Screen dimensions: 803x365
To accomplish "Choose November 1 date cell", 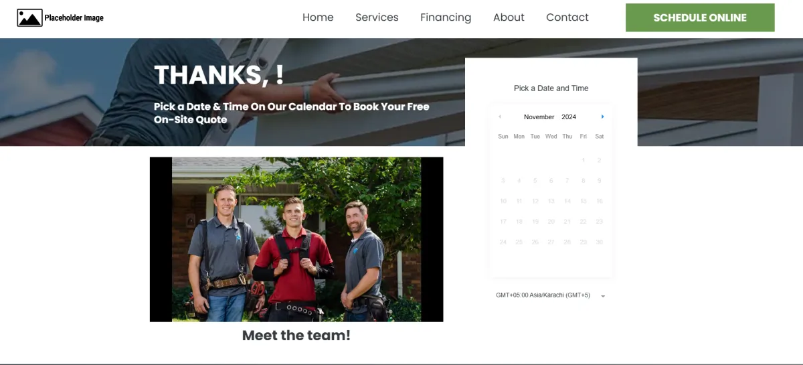I will tap(584, 160).
